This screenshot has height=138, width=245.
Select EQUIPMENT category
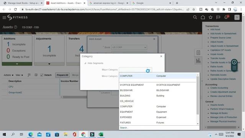(x=158, y=112)
